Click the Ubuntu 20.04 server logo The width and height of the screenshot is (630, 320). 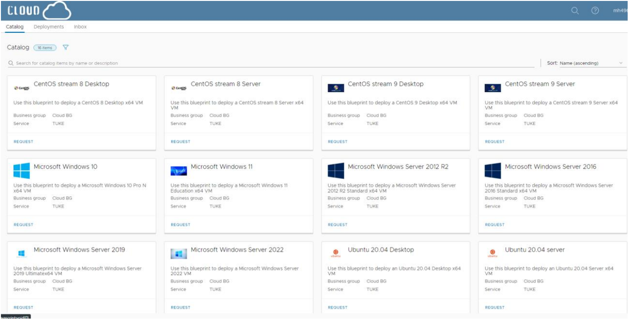click(x=493, y=253)
